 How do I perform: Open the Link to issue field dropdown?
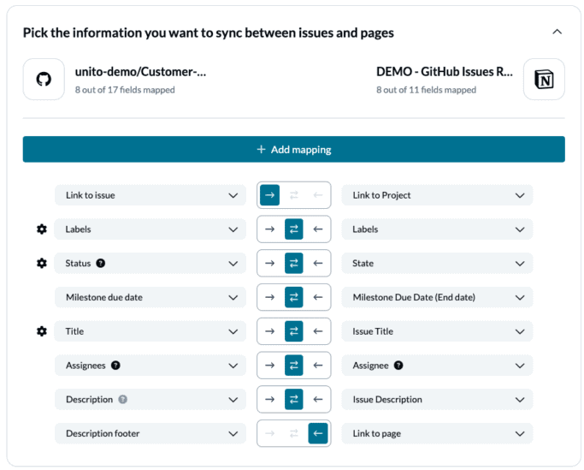pyautogui.click(x=150, y=195)
